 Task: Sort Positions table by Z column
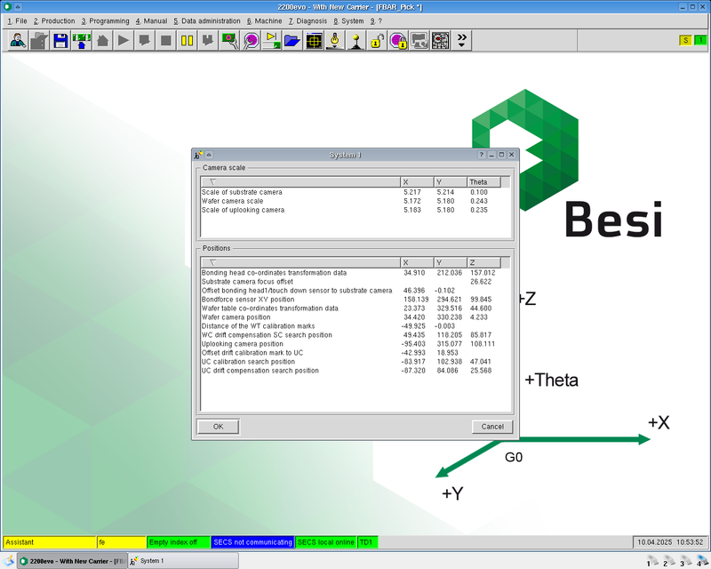tap(483, 263)
